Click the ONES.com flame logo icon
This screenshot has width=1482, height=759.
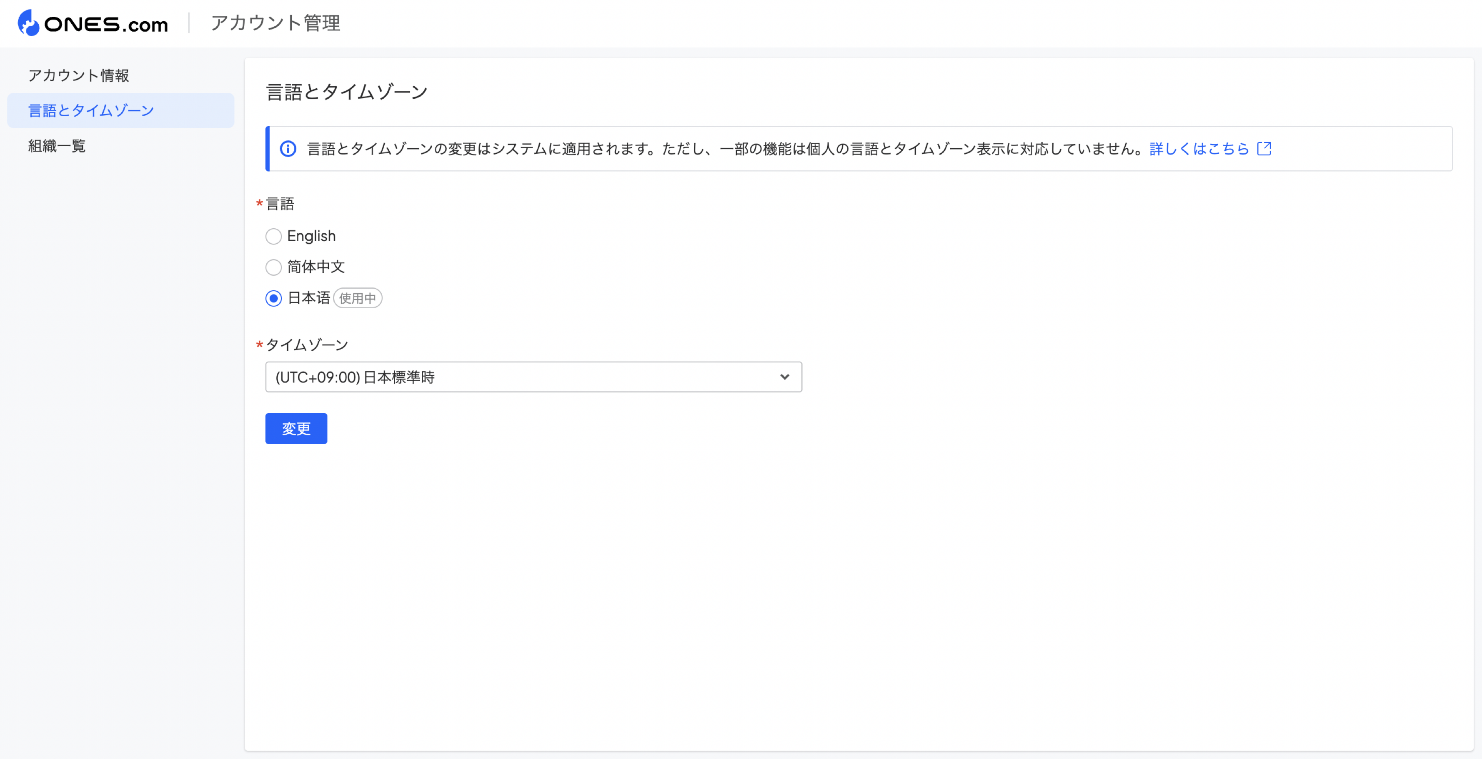pos(28,23)
